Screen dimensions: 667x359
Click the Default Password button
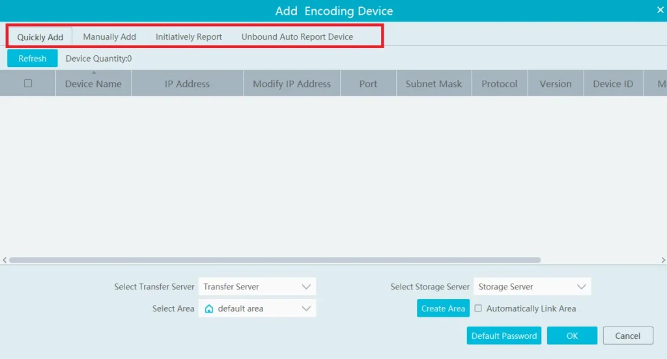pyautogui.click(x=504, y=336)
